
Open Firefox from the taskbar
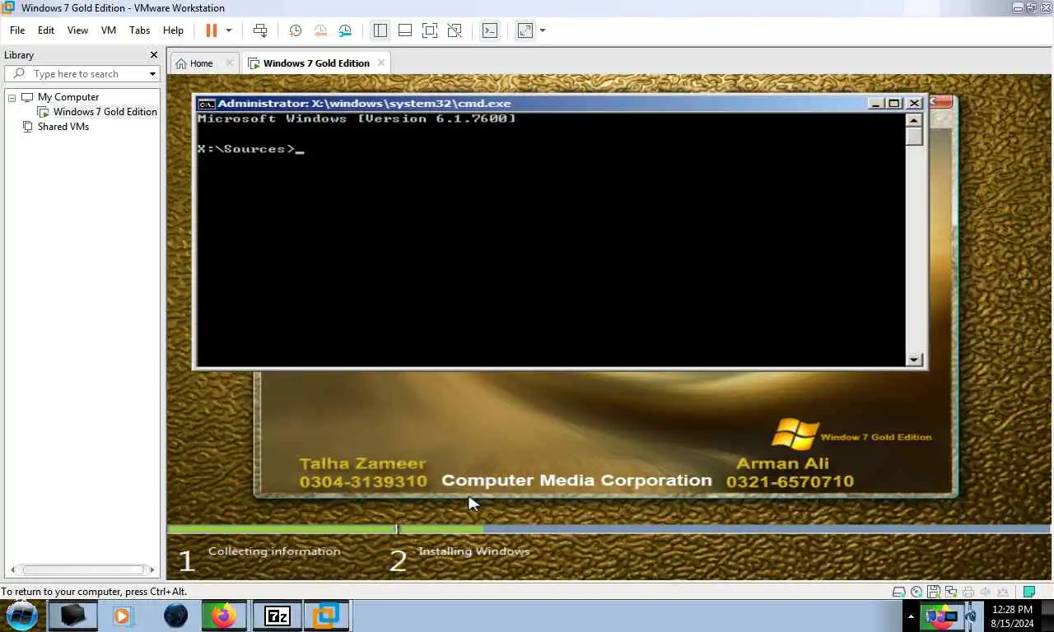point(223,616)
